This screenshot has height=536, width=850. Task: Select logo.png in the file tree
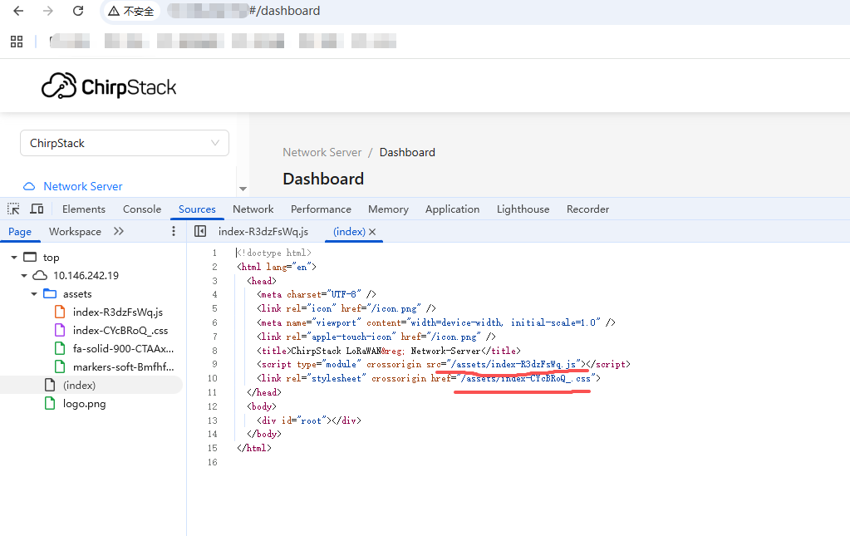(85, 404)
